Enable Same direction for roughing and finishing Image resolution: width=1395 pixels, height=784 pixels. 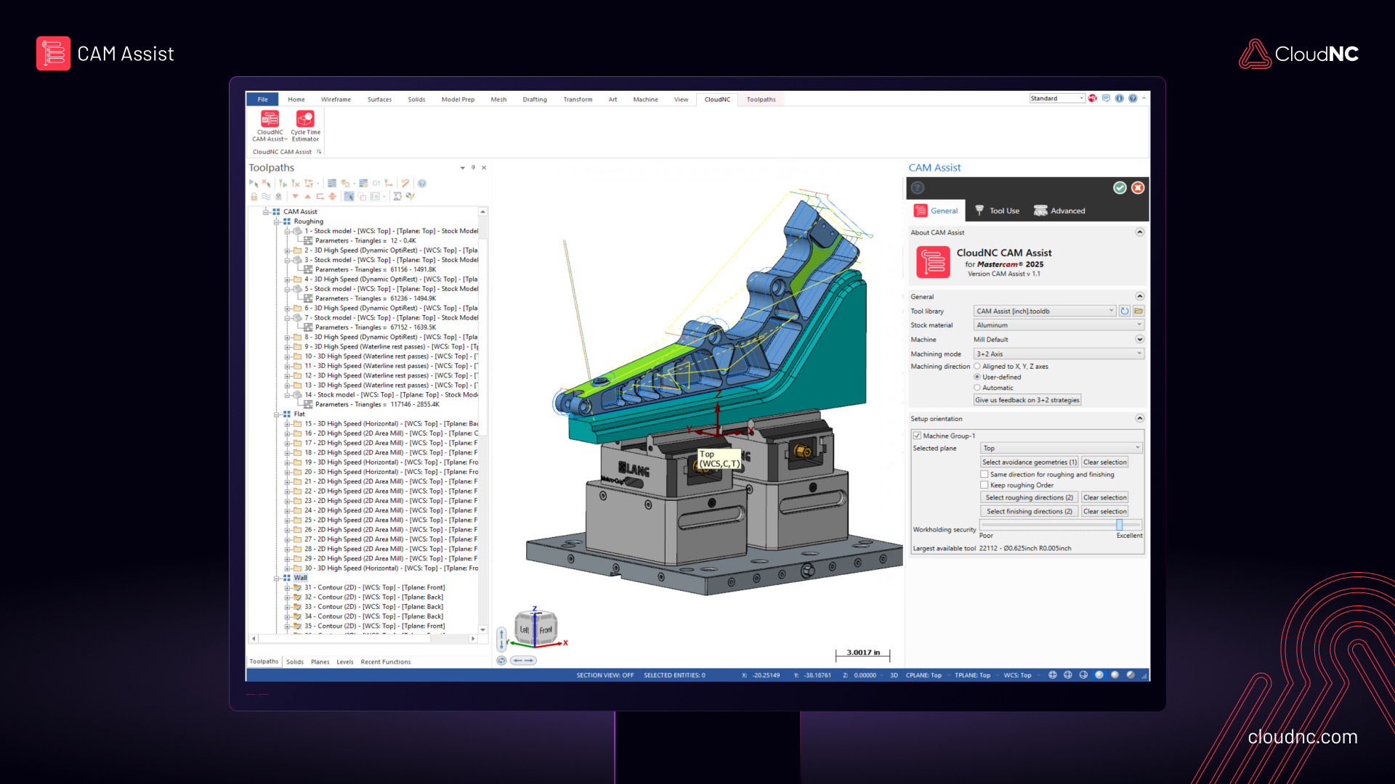click(x=984, y=474)
